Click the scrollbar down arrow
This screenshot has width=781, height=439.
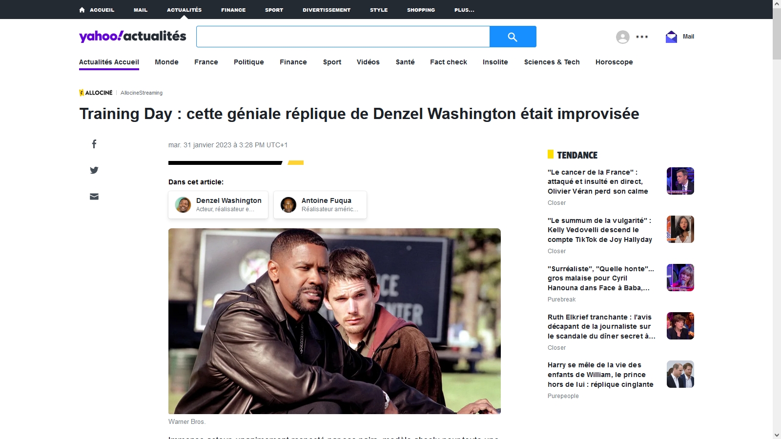[x=777, y=435]
